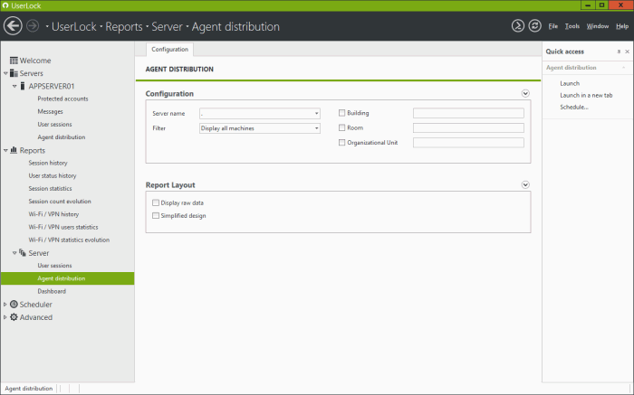Open the Tools menu

tap(572, 26)
